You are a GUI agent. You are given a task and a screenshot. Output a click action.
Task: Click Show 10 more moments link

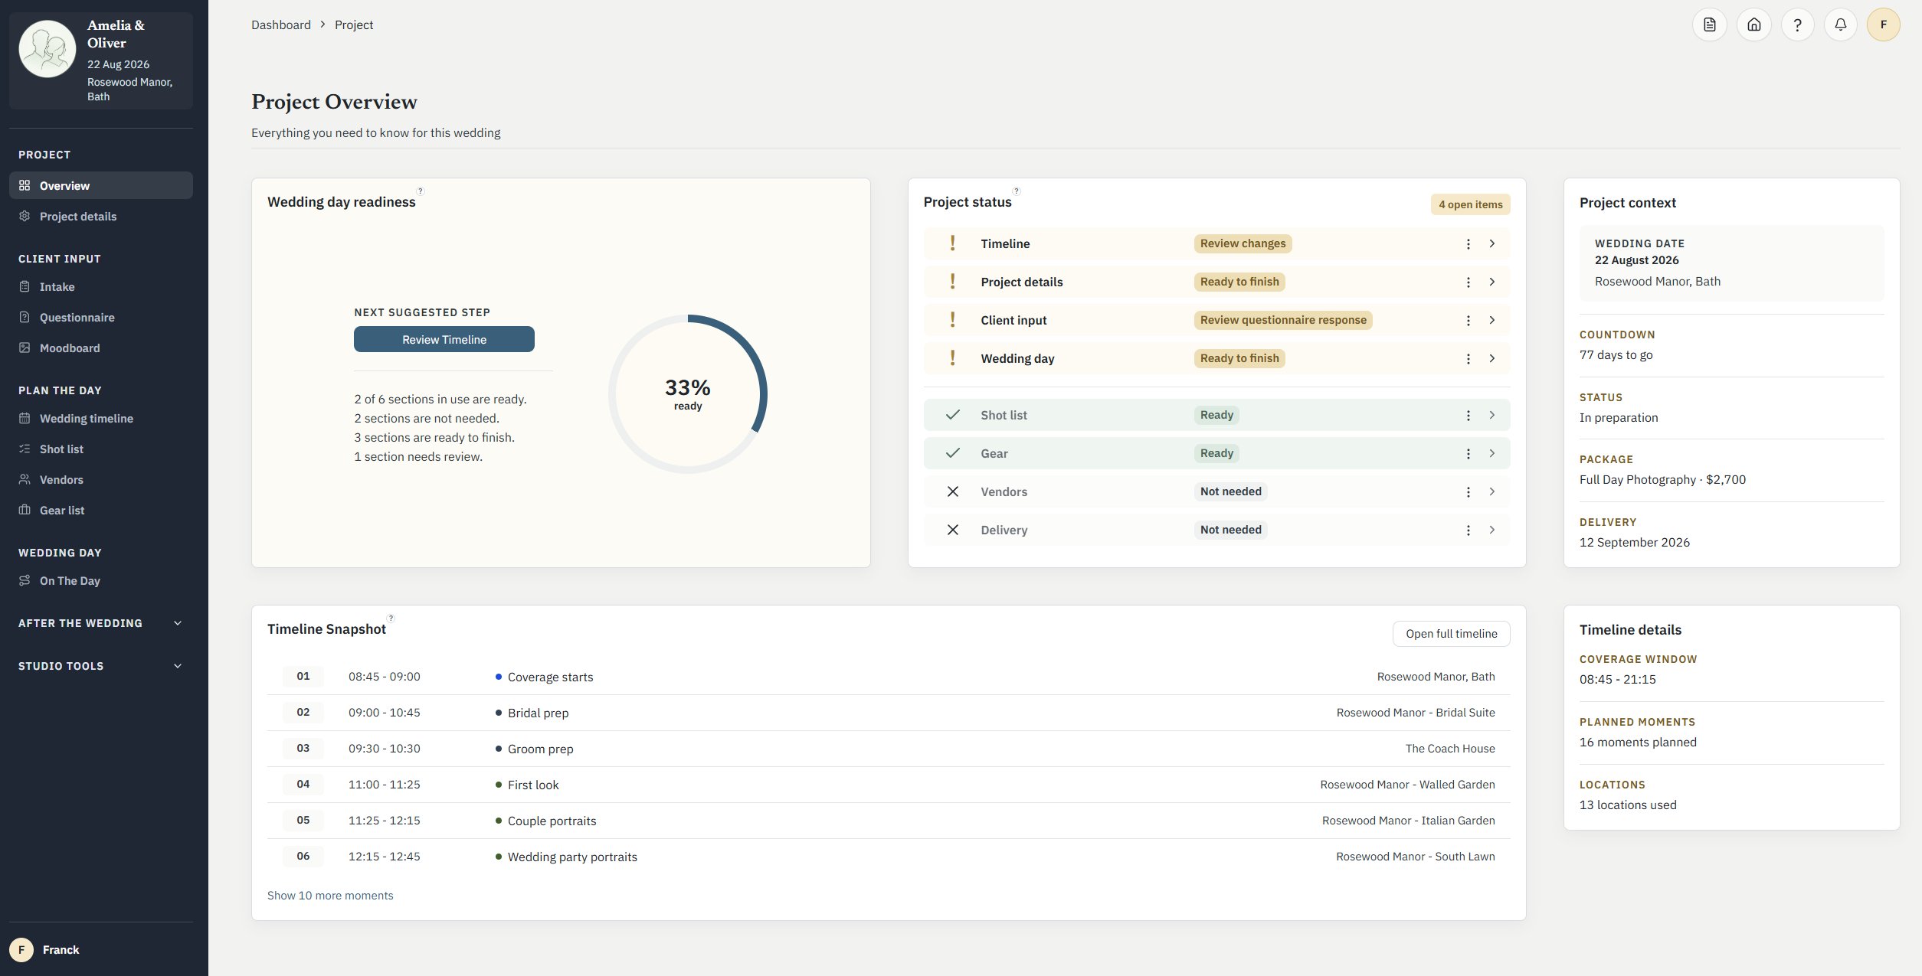click(x=330, y=895)
